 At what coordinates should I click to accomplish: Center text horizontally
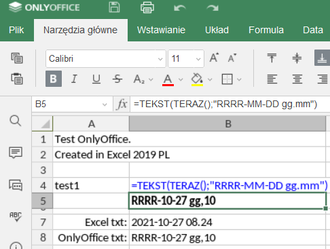pyautogui.click(x=297, y=79)
